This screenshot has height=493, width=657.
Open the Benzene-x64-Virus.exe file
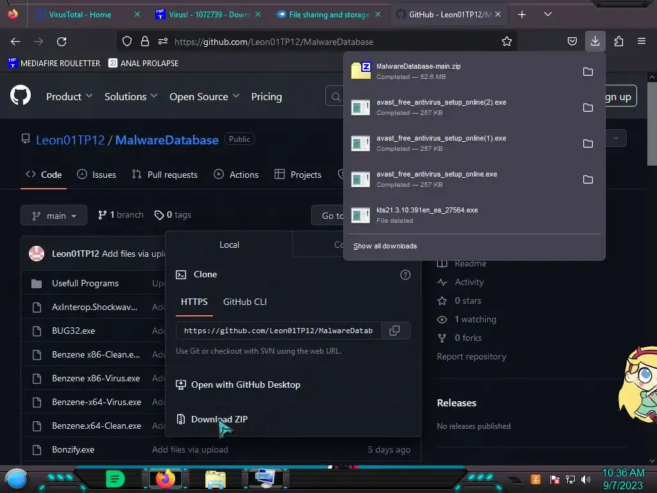(96, 402)
